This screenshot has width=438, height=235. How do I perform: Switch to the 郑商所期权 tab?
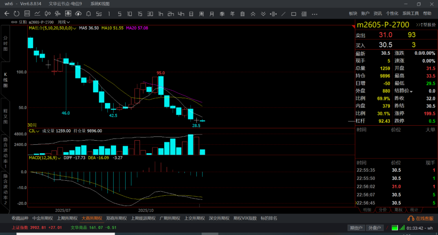116,218
